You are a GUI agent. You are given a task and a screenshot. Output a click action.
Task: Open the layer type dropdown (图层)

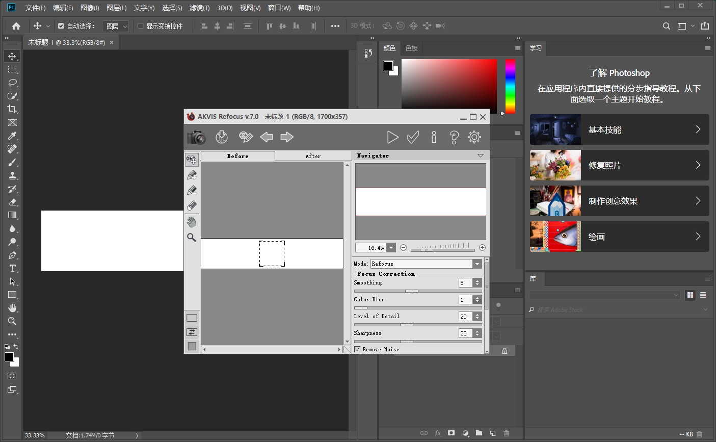click(x=116, y=26)
